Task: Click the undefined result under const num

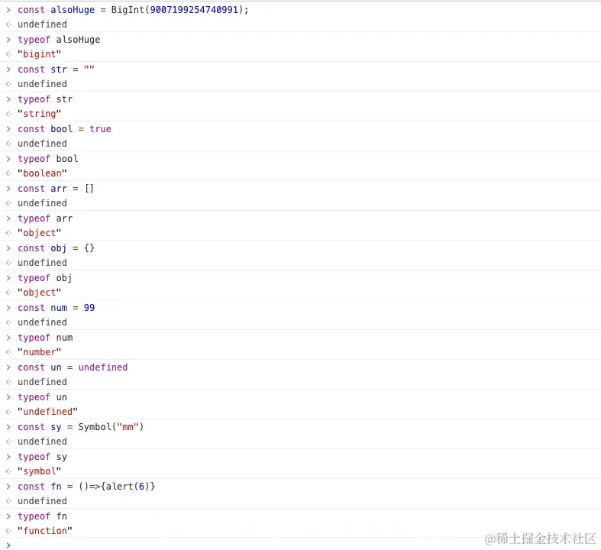Action: pyautogui.click(x=42, y=322)
